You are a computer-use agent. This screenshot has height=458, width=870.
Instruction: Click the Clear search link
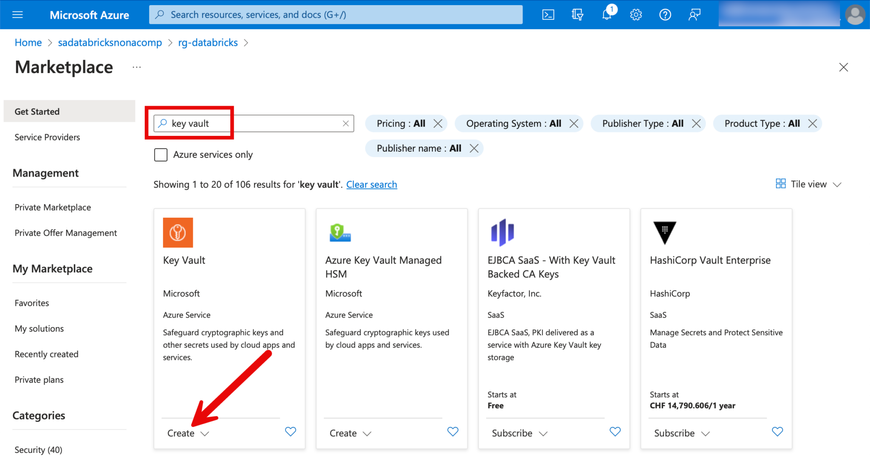371,185
